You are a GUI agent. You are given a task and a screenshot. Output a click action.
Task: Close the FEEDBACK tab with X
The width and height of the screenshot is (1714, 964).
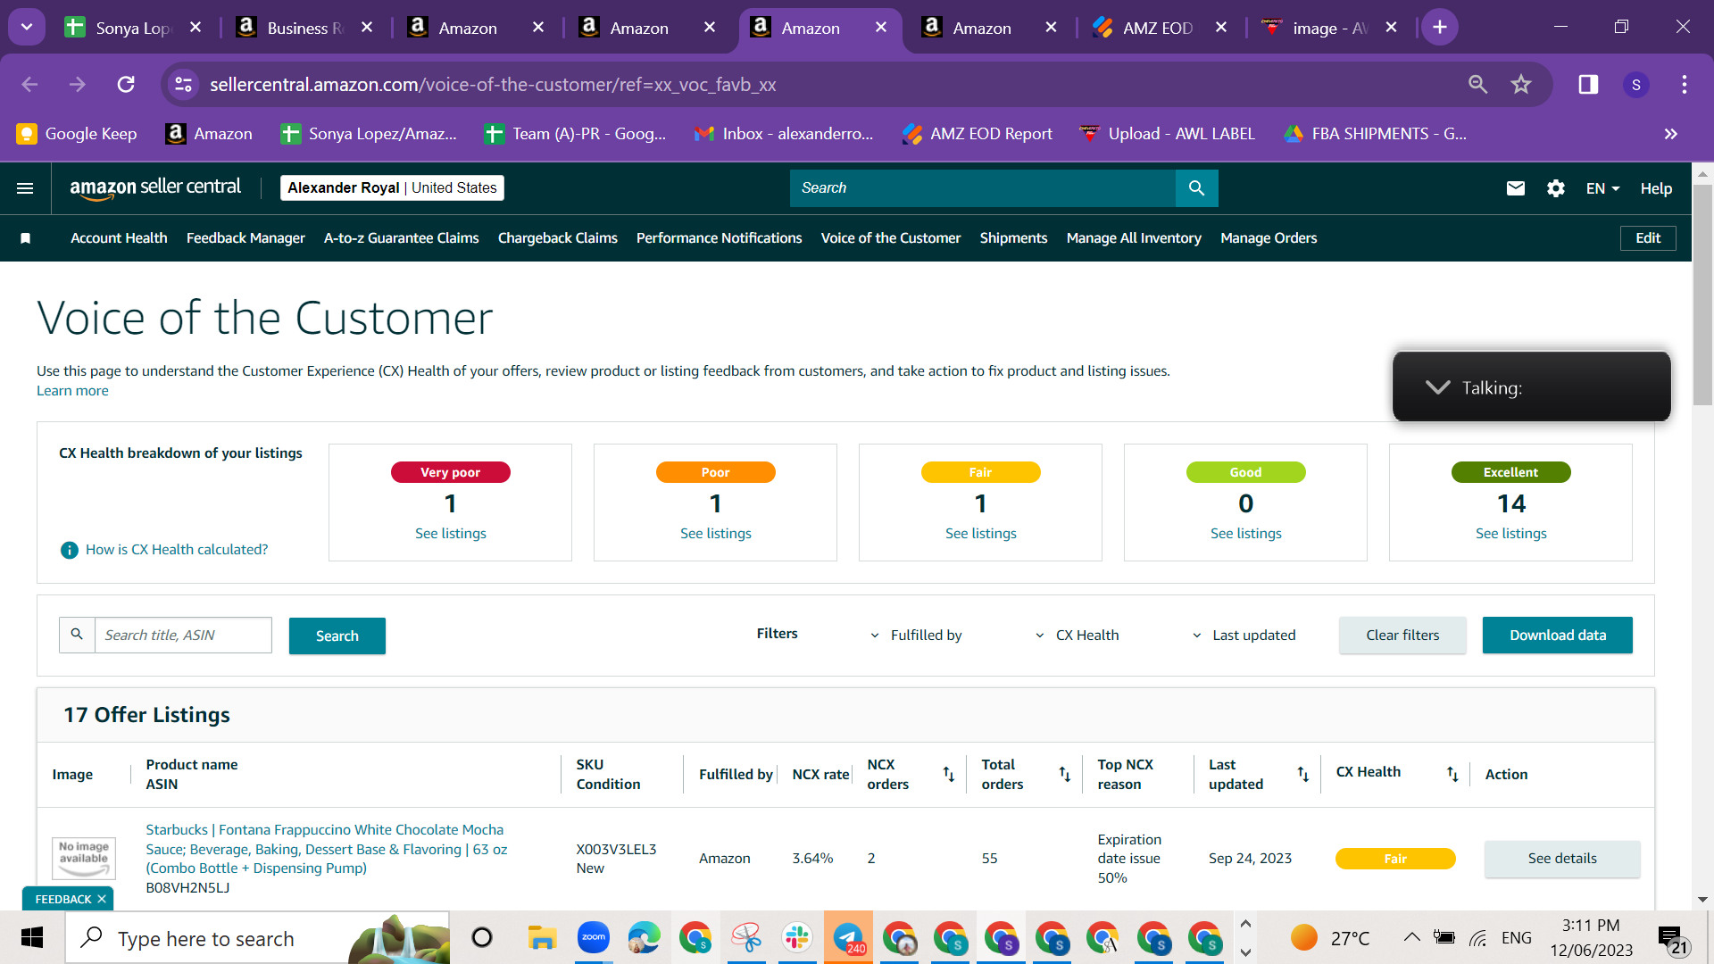102,899
